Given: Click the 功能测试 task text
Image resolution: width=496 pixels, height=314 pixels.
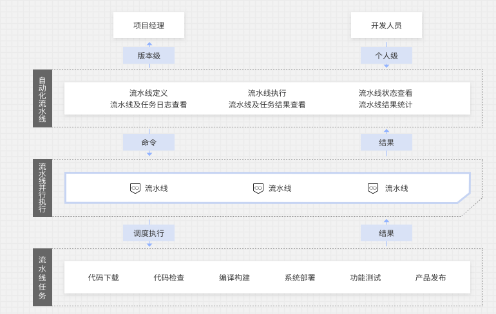Looking at the screenshot, I should (365, 278).
